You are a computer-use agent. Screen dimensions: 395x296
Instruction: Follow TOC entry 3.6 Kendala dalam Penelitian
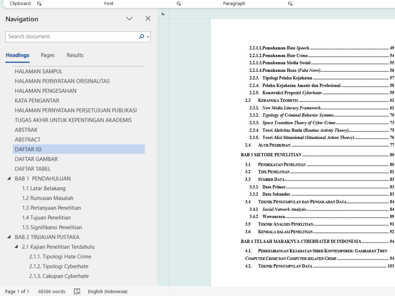click(x=320, y=232)
